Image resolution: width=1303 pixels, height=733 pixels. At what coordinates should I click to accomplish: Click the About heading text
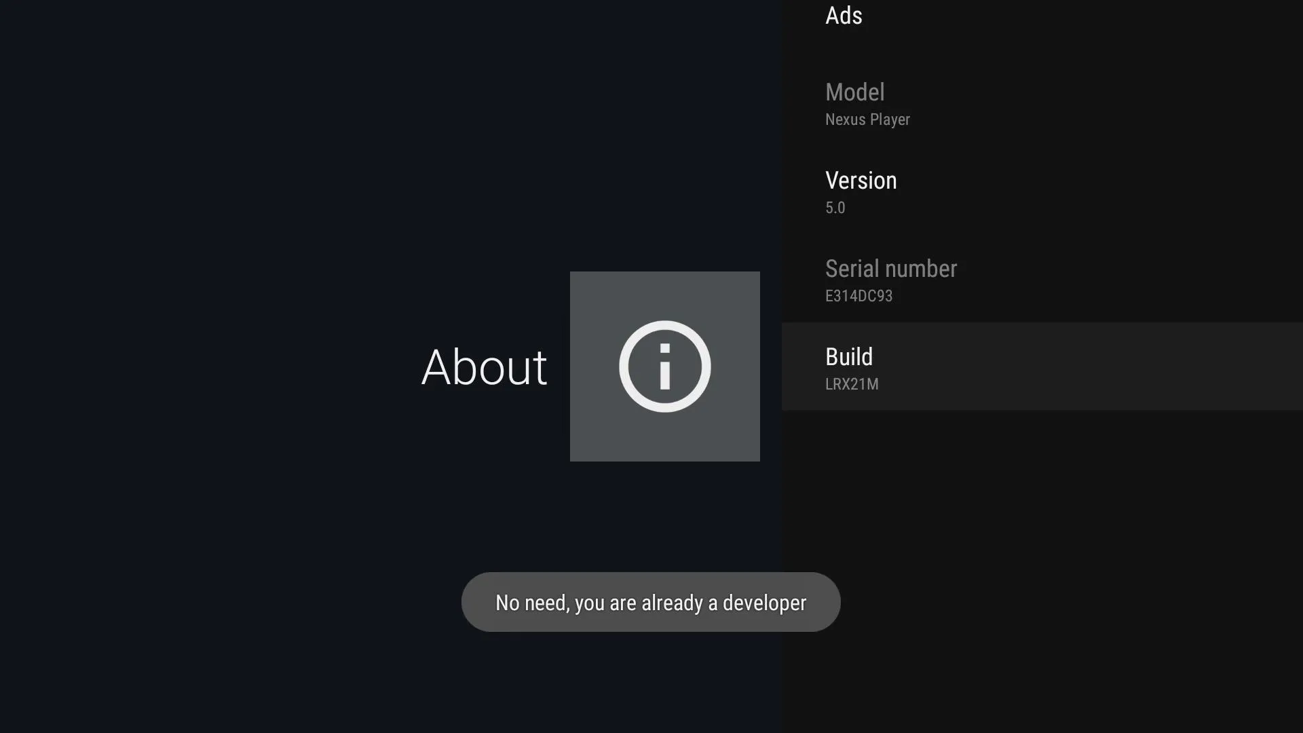coord(484,367)
